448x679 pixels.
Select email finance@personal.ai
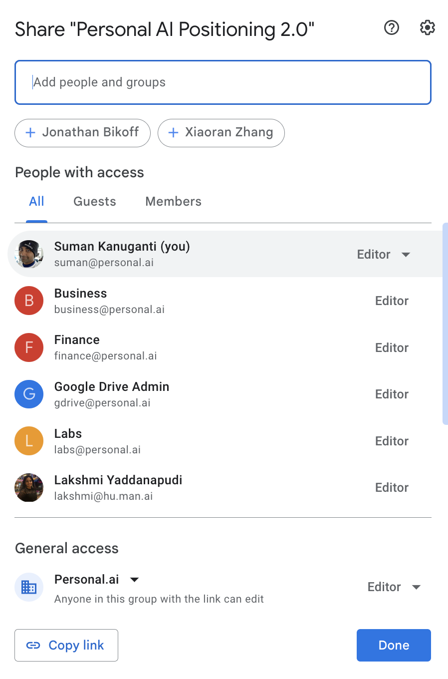(x=105, y=356)
